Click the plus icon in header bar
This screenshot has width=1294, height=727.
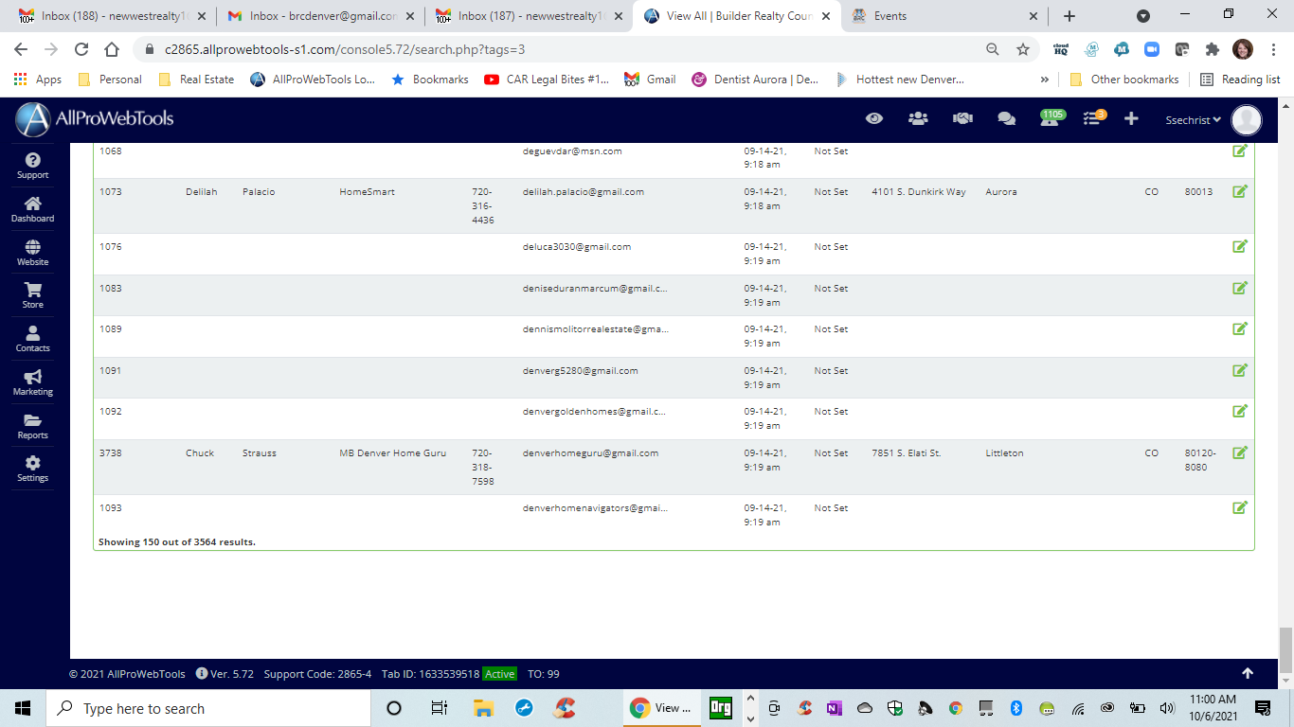point(1131,118)
